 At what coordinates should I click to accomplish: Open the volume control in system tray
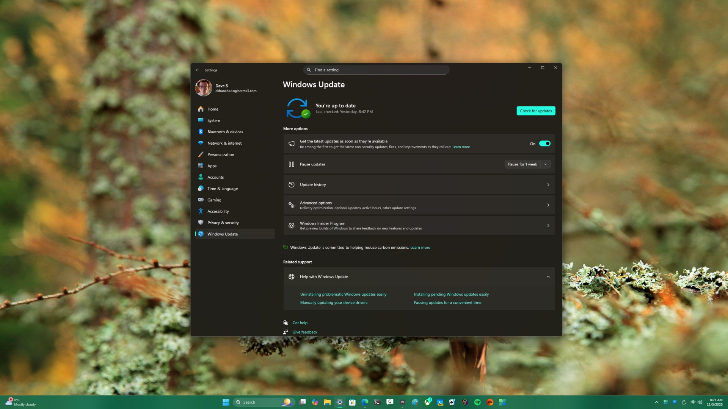700,402
